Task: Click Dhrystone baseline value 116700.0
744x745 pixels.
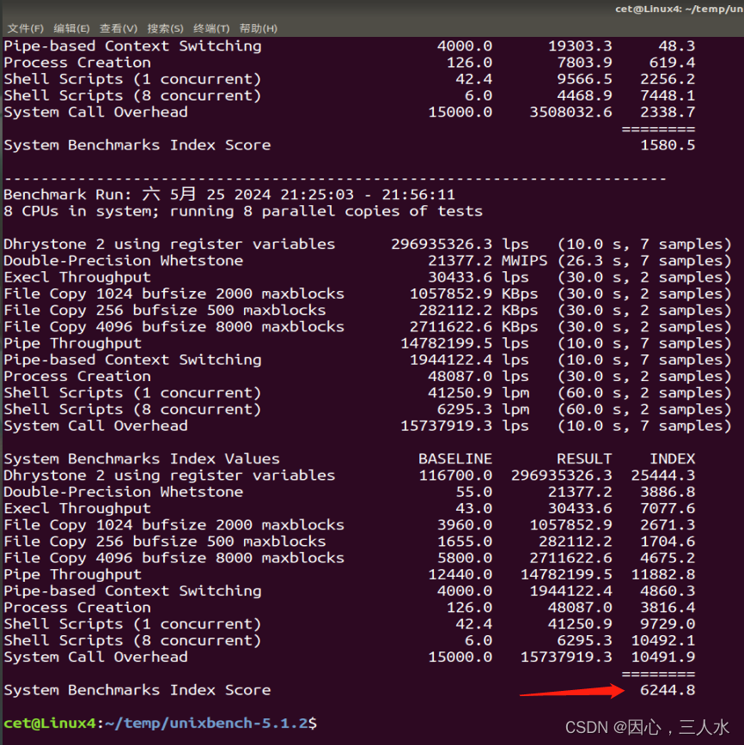Action: click(455, 475)
